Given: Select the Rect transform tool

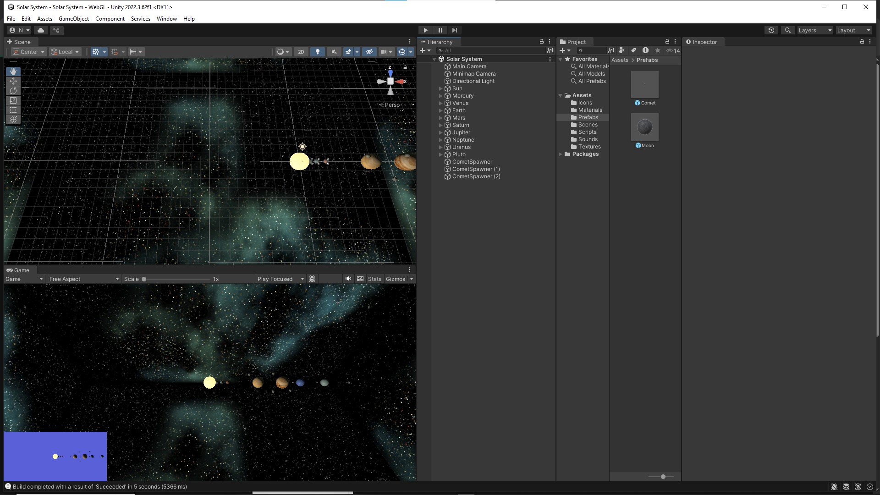Looking at the screenshot, I should [13, 110].
